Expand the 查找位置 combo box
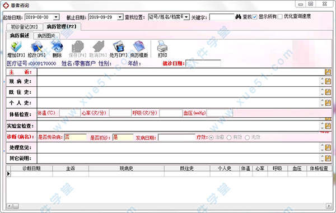The image size is (336, 213). pyautogui.click(x=186, y=17)
